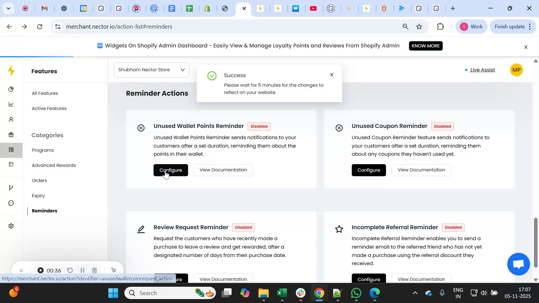This screenshot has width=539, height=303.
Task: Open the chat messages icon in sidebar
Action: pos(11,203)
